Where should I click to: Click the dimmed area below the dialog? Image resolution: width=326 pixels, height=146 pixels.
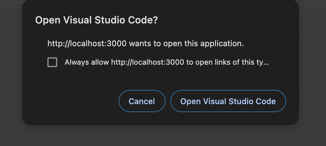click(x=160, y=136)
